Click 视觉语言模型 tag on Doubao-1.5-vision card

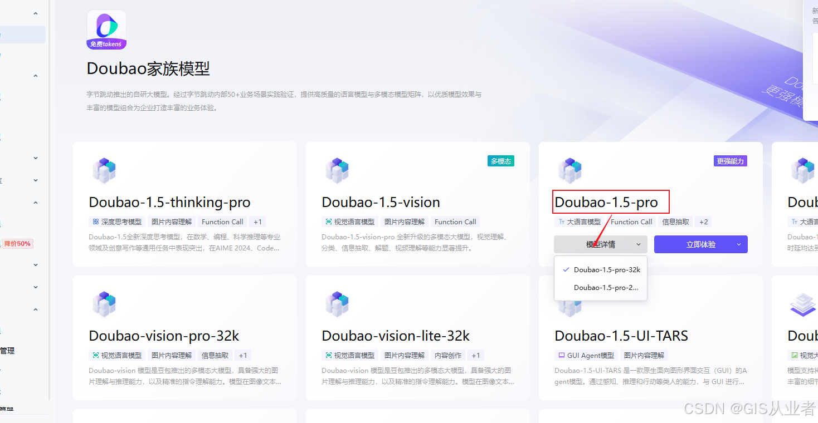[x=350, y=222]
